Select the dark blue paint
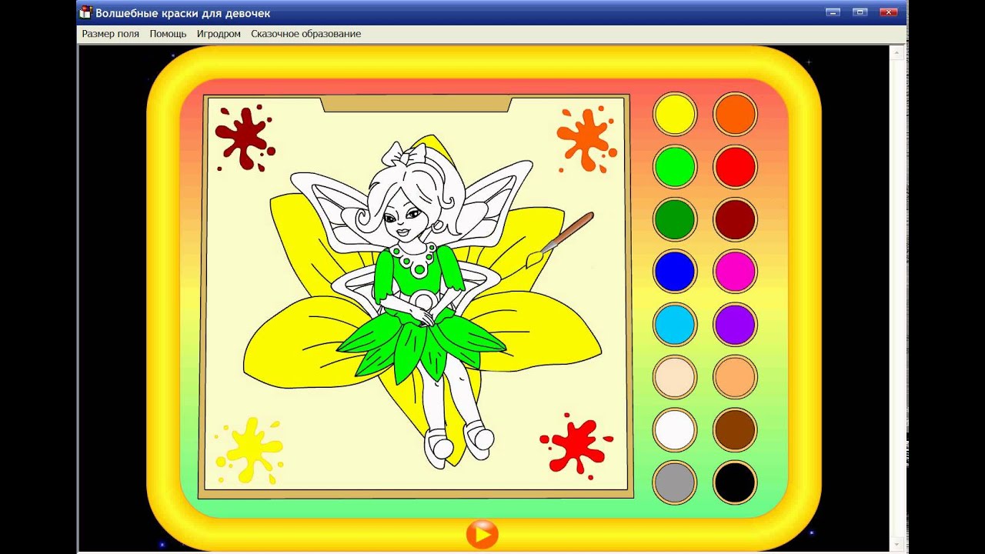This screenshot has height=554, width=985. click(x=675, y=272)
